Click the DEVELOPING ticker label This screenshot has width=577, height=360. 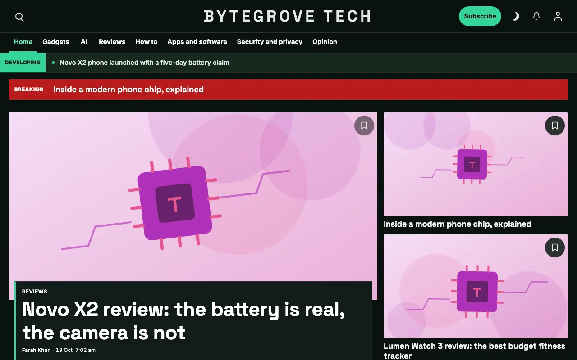23,63
